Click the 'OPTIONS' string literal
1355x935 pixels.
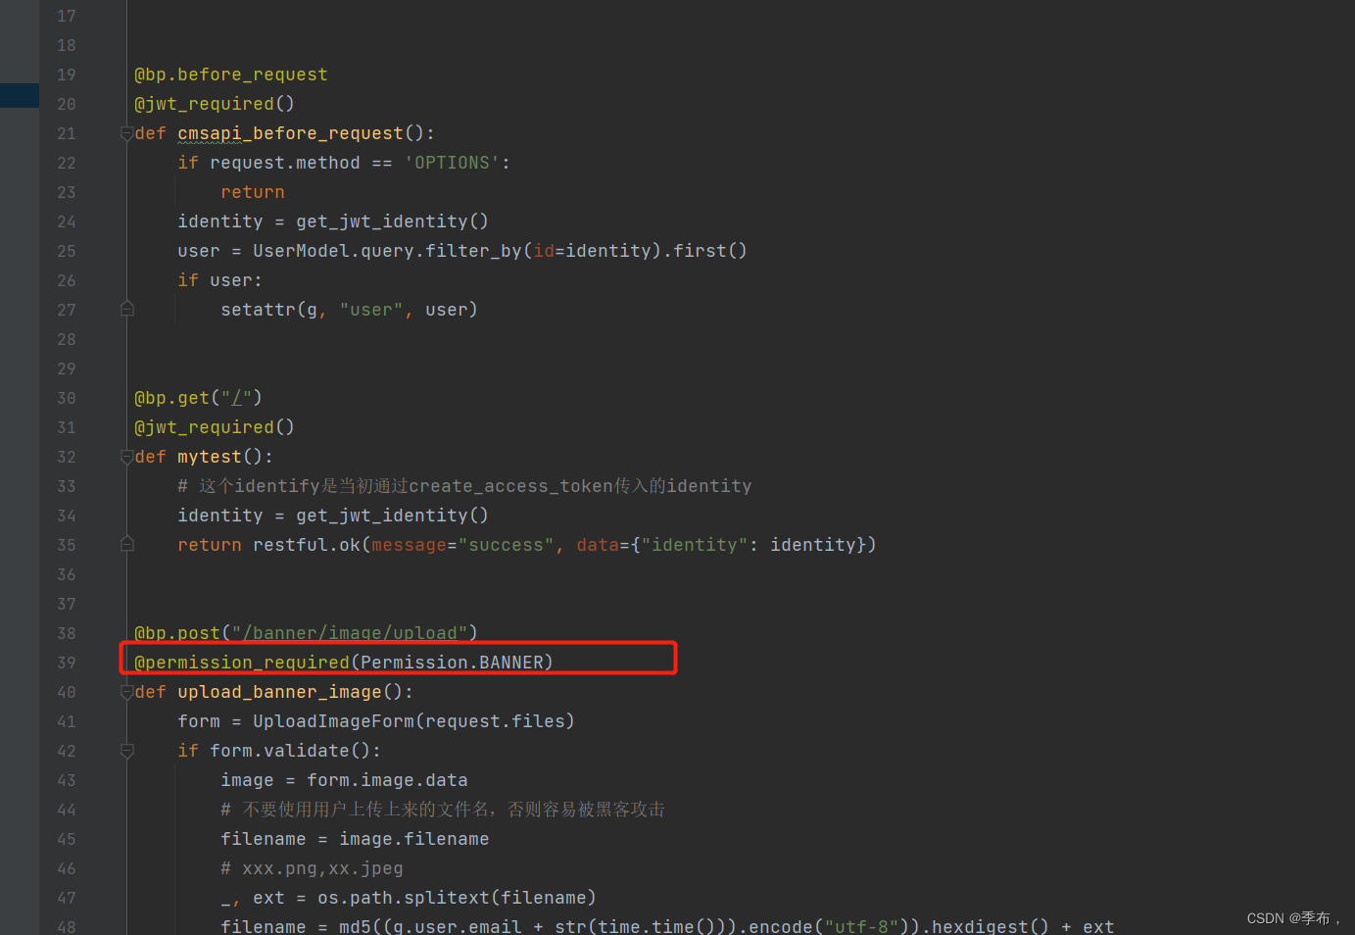coord(453,163)
